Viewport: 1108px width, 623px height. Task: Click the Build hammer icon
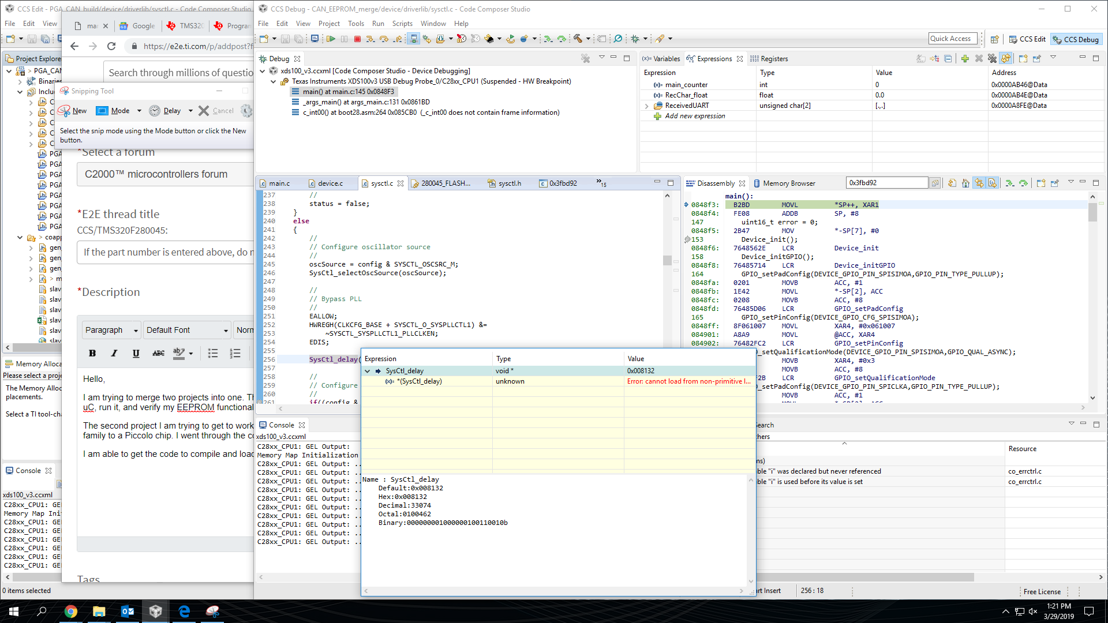pyautogui.click(x=578, y=39)
